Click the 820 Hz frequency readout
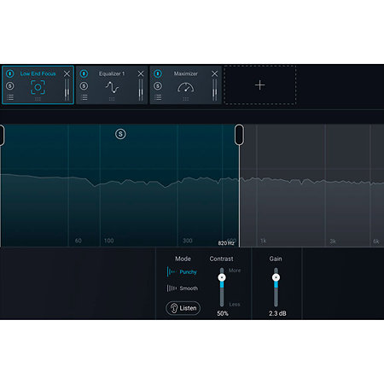The width and height of the screenshot is (384, 384). [x=226, y=243]
